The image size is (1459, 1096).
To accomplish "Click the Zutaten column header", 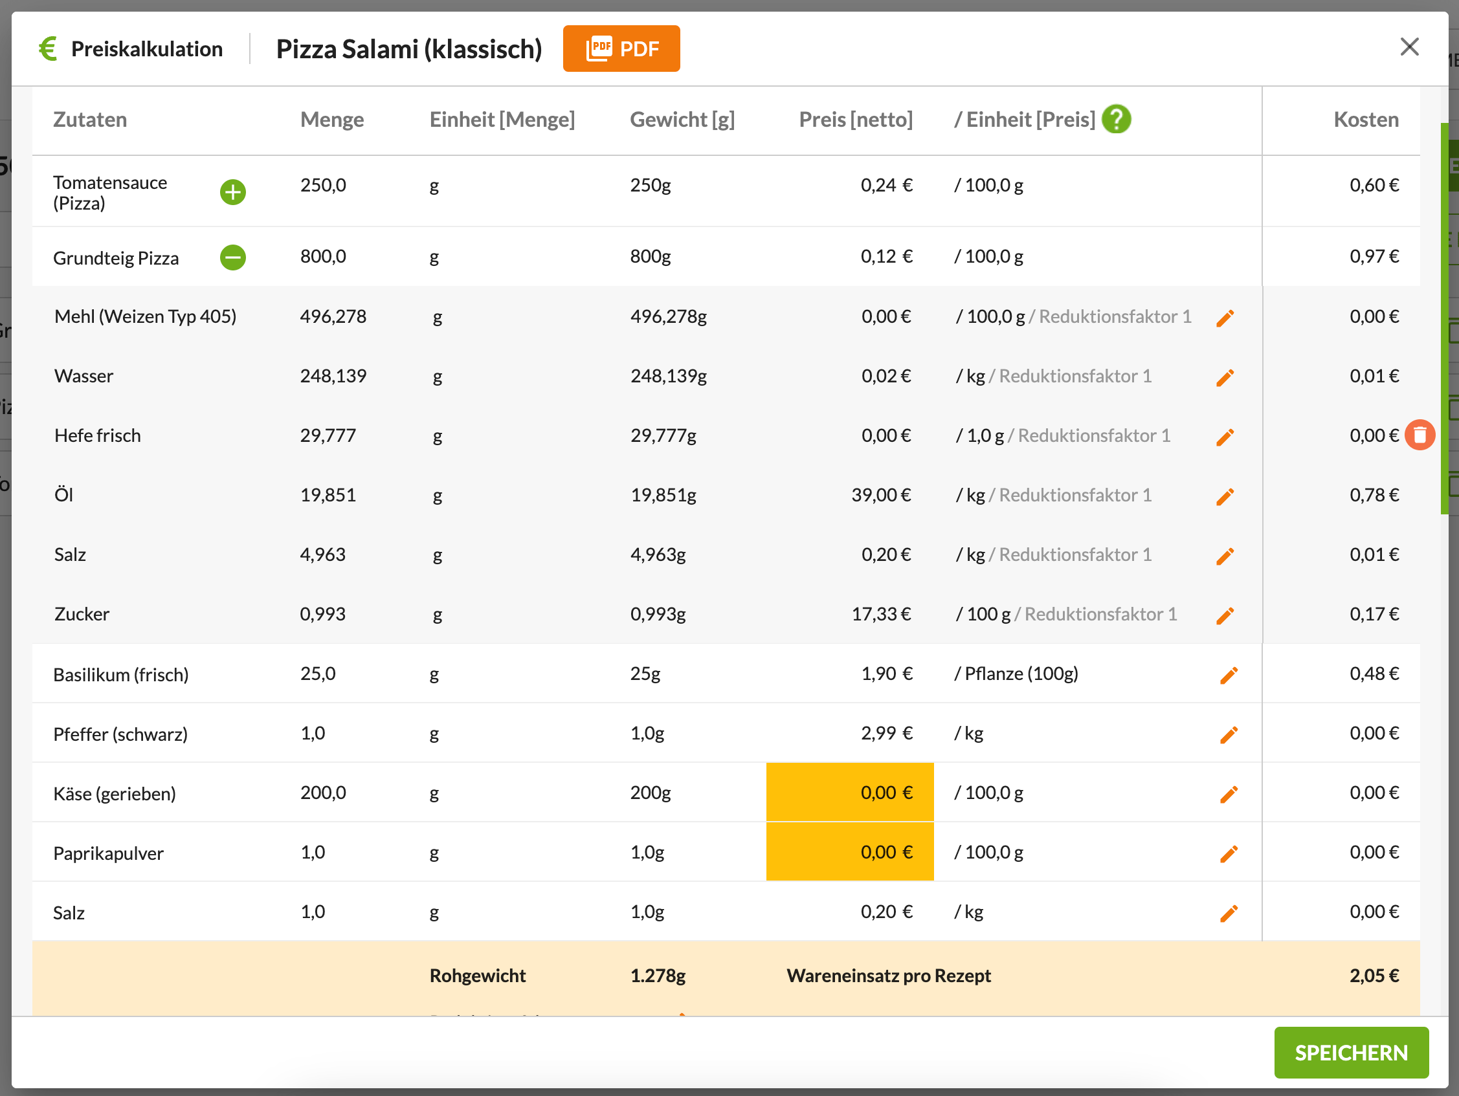I will click(x=90, y=119).
